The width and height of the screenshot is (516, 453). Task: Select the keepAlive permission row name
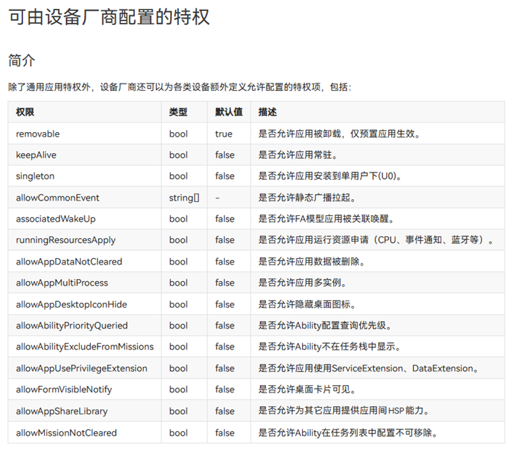tap(37, 155)
